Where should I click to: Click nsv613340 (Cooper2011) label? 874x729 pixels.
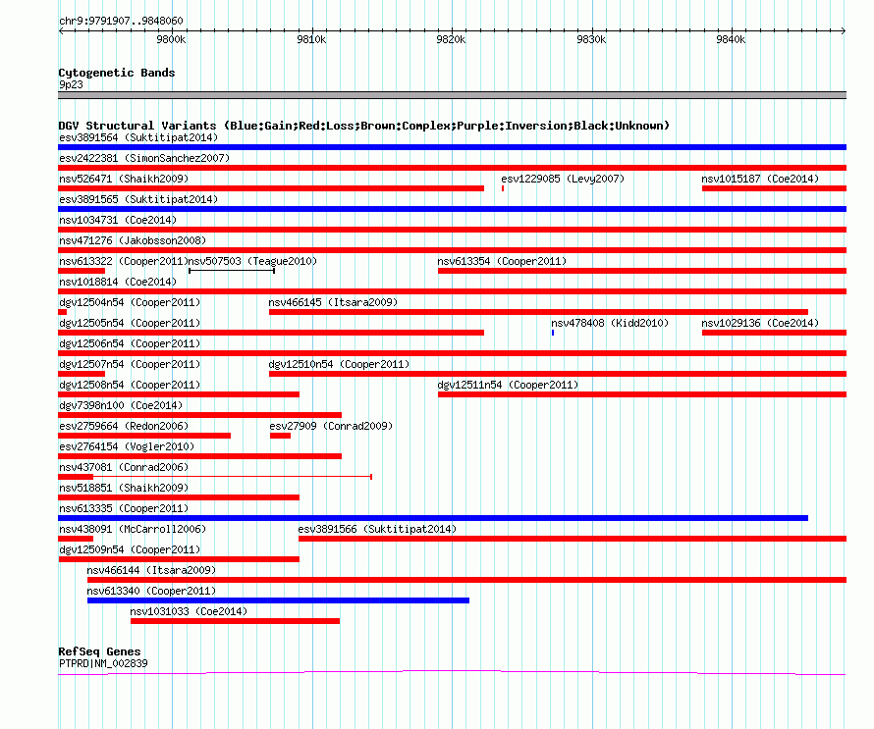[x=151, y=591]
